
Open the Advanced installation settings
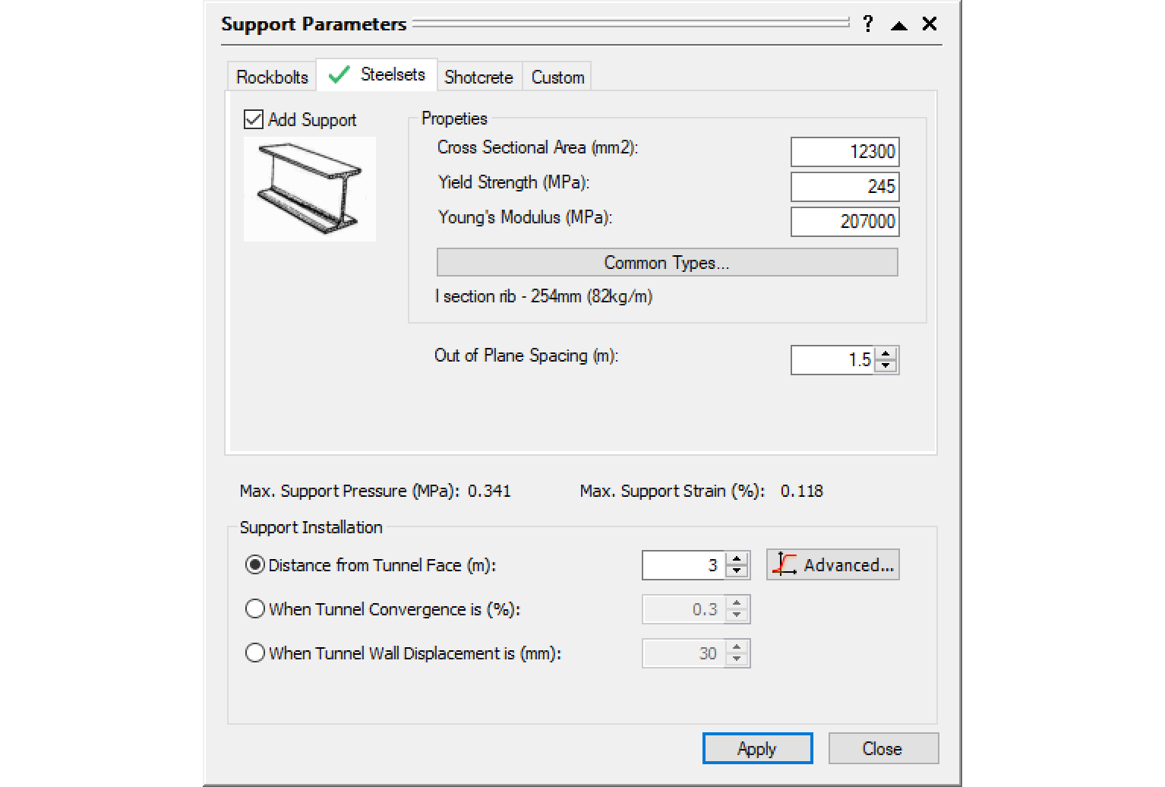(x=833, y=565)
